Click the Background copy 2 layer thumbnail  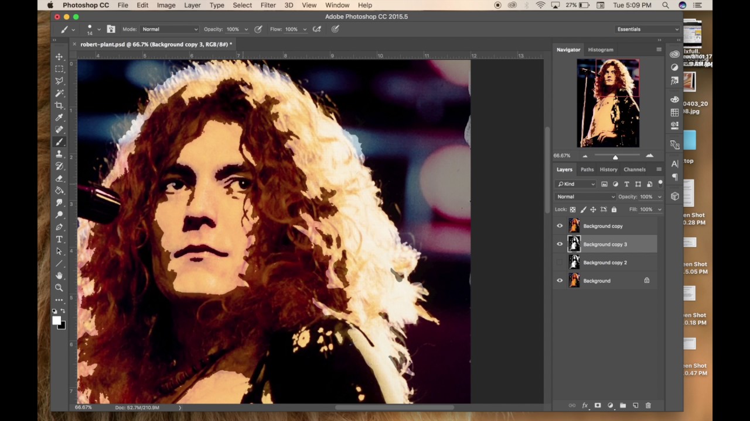574,263
